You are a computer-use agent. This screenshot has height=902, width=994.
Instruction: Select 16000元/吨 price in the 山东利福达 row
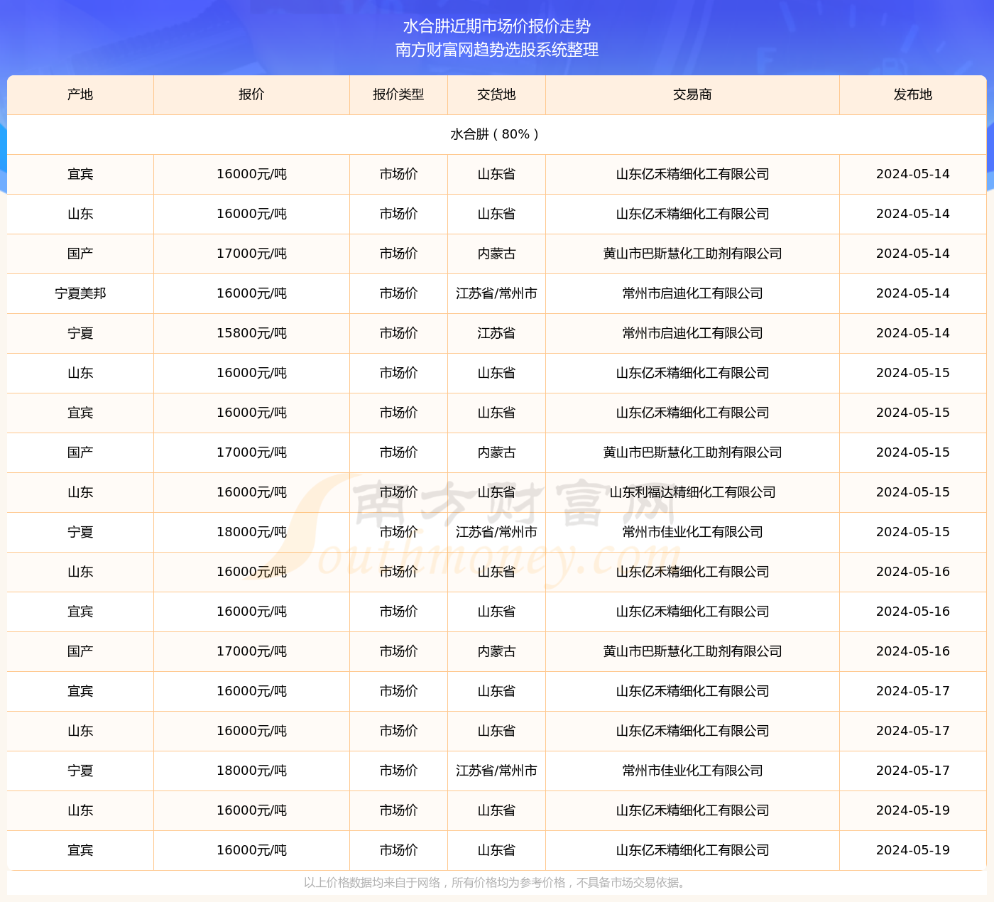251,492
